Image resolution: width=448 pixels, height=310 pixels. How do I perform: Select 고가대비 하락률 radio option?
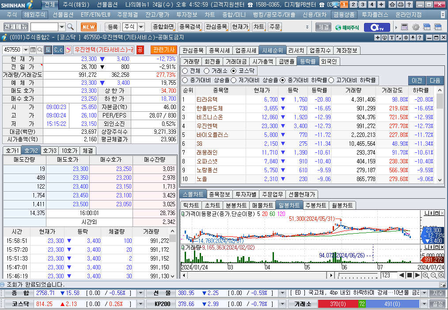[x=331, y=80]
